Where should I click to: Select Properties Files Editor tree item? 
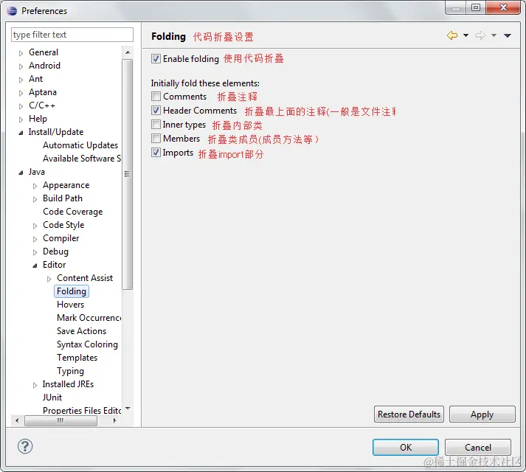[82, 411]
